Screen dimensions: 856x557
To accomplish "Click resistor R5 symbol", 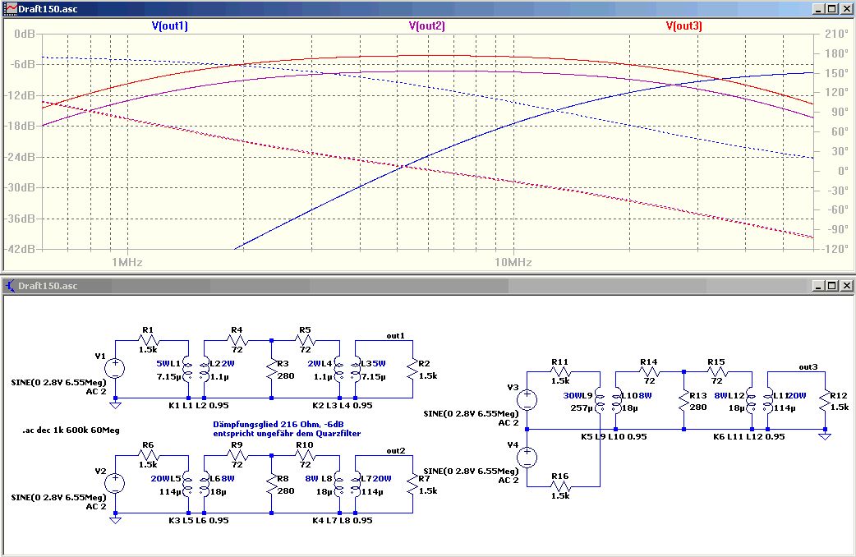I will (x=305, y=341).
